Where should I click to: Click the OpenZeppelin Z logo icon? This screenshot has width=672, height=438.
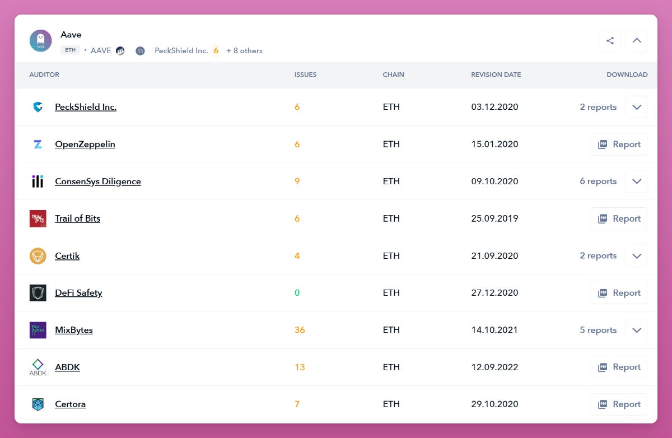[38, 144]
